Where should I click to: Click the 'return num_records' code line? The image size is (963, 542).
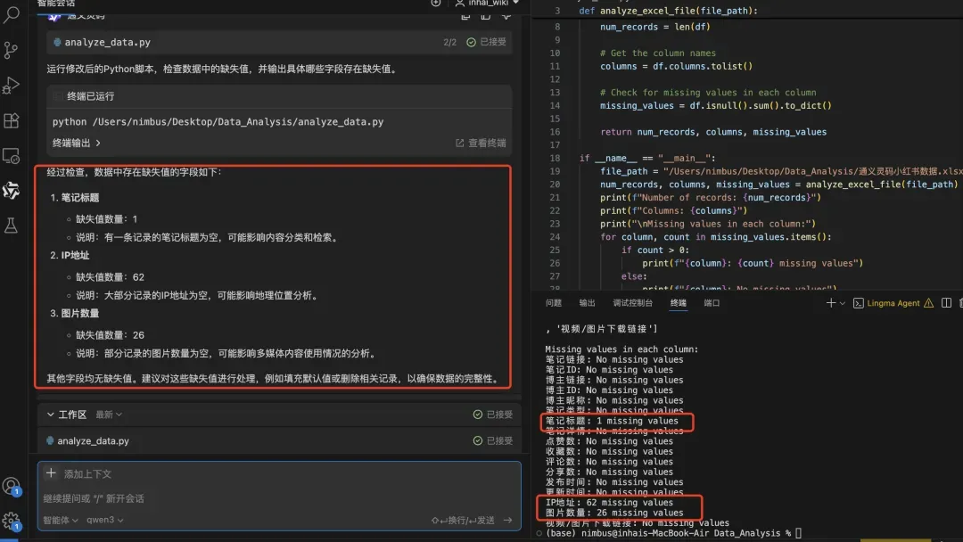[713, 132]
